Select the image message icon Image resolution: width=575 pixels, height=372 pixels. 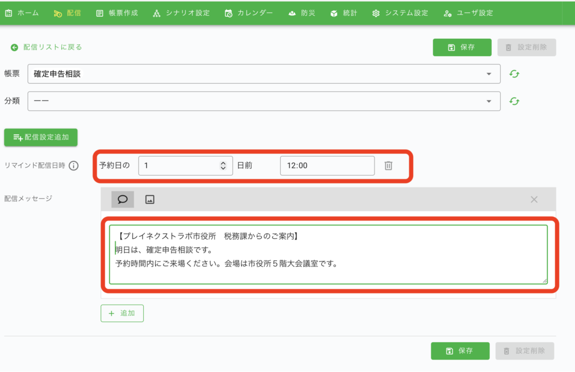pyautogui.click(x=149, y=199)
